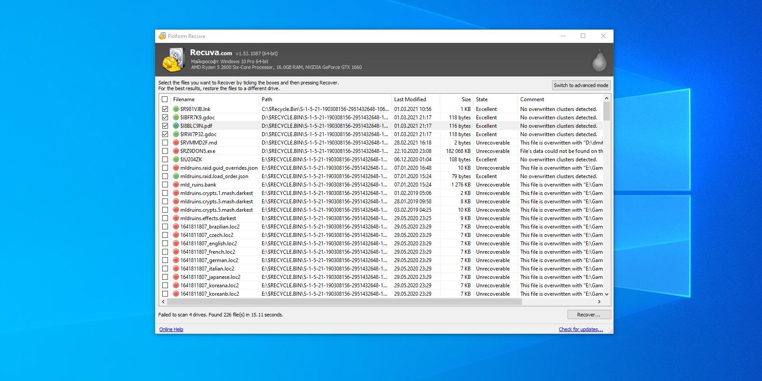Click the vertical scrollbar thumb
Image resolution: width=762 pixels, height=381 pixels.
(x=606, y=111)
